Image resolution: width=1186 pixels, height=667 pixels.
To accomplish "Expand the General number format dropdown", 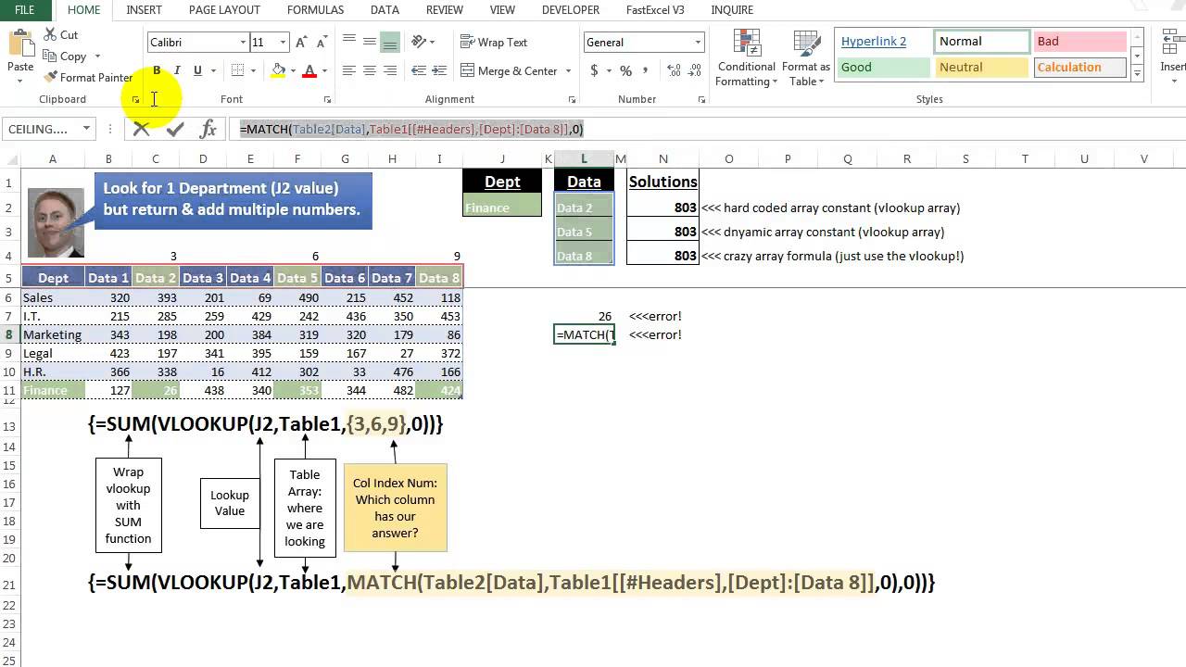I will click(x=698, y=43).
